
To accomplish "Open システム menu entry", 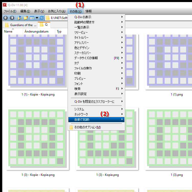I will pyautogui.click(x=96, y=109).
